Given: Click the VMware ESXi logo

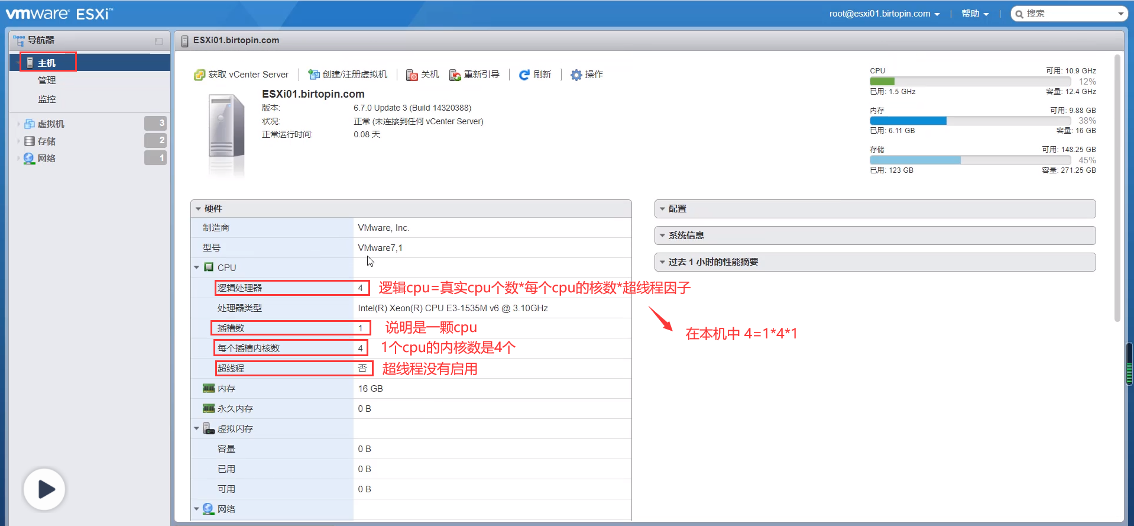Looking at the screenshot, I should pos(59,14).
